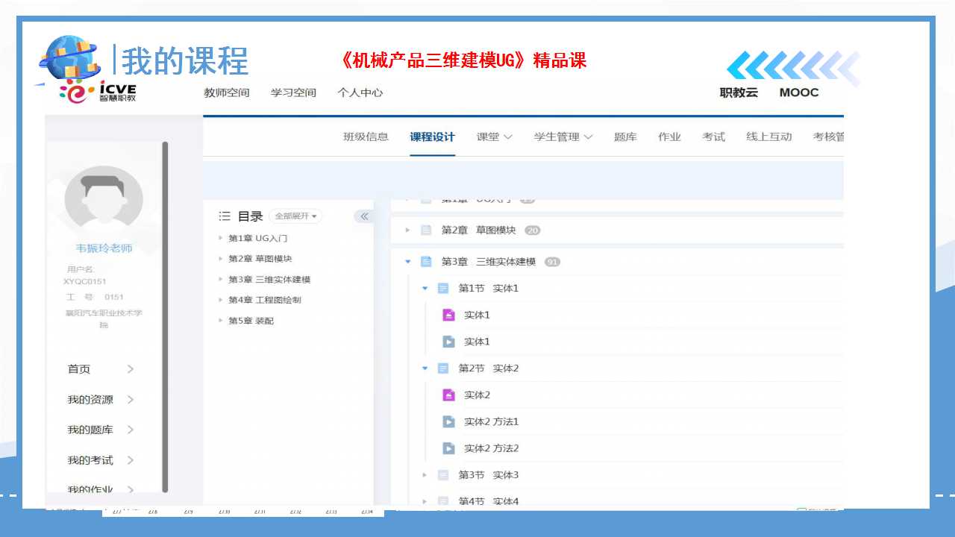Open the 课堂 dropdown menu
The height and width of the screenshot is (537, 955).
coord(494,136)
